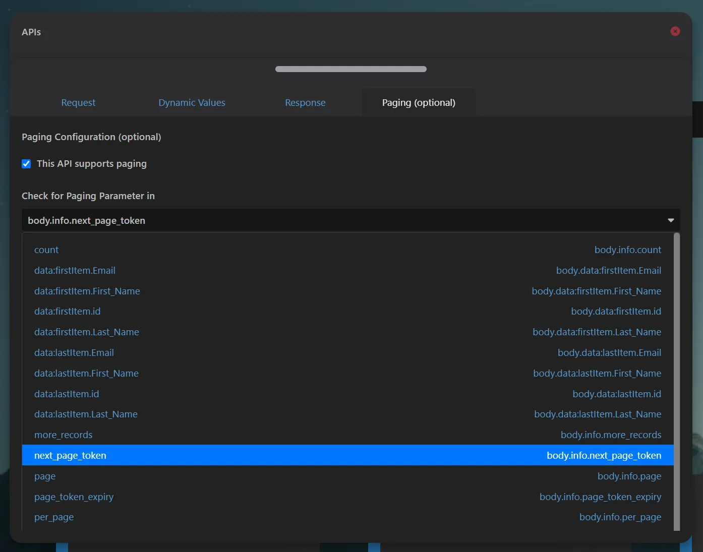Close the APIs dialog with the red button
The height and width of the screenshot is (552, 703).
[x=675, y=31]
